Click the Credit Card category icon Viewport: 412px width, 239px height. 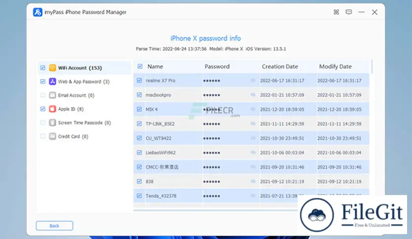[x=53, y=136]
